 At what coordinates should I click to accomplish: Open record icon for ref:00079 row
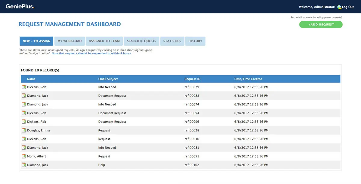tap(24, 87)
